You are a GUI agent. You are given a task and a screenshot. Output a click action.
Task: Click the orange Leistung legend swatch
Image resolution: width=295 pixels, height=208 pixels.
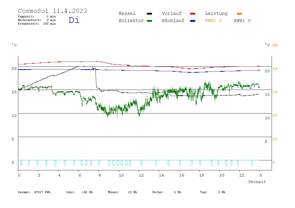(x=239, y=14)
